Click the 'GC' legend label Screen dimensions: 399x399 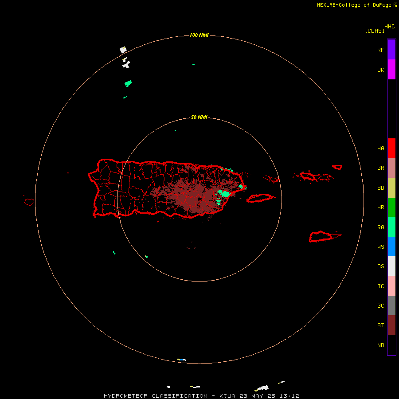click(380, 305)
